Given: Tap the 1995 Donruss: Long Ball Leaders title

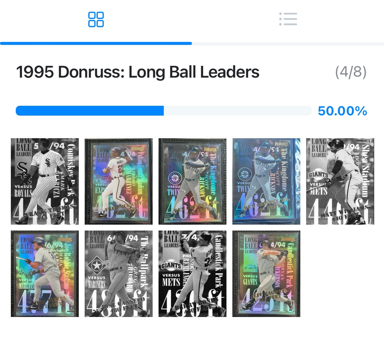Looking at the screenshot, I should coord(138,72).
